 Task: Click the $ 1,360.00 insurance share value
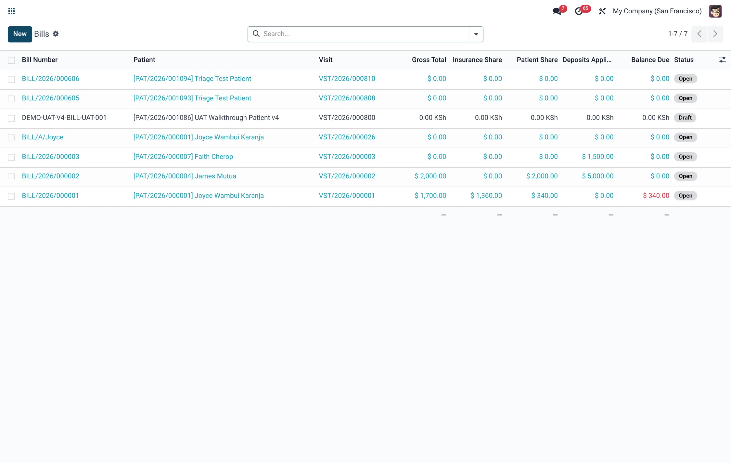[x=486, y=196]
